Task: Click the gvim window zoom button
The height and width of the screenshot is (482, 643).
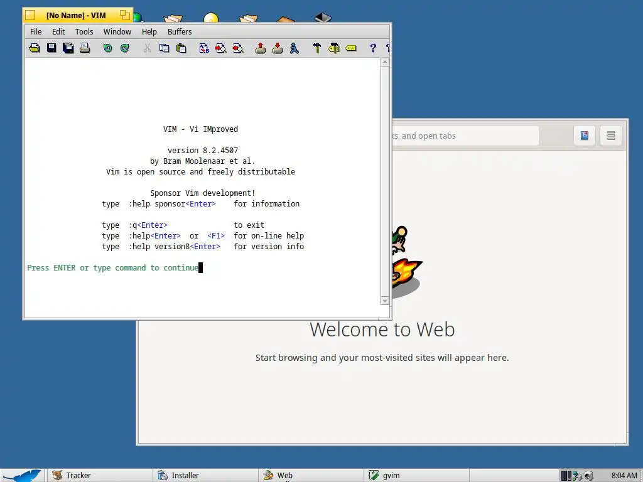Action: pyautogui.click(x=125, y=16)
